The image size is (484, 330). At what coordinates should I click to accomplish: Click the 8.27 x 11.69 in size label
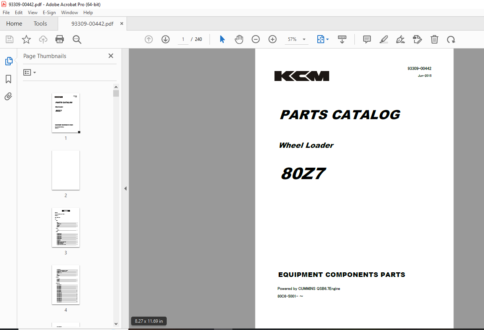tap(149, 321)
